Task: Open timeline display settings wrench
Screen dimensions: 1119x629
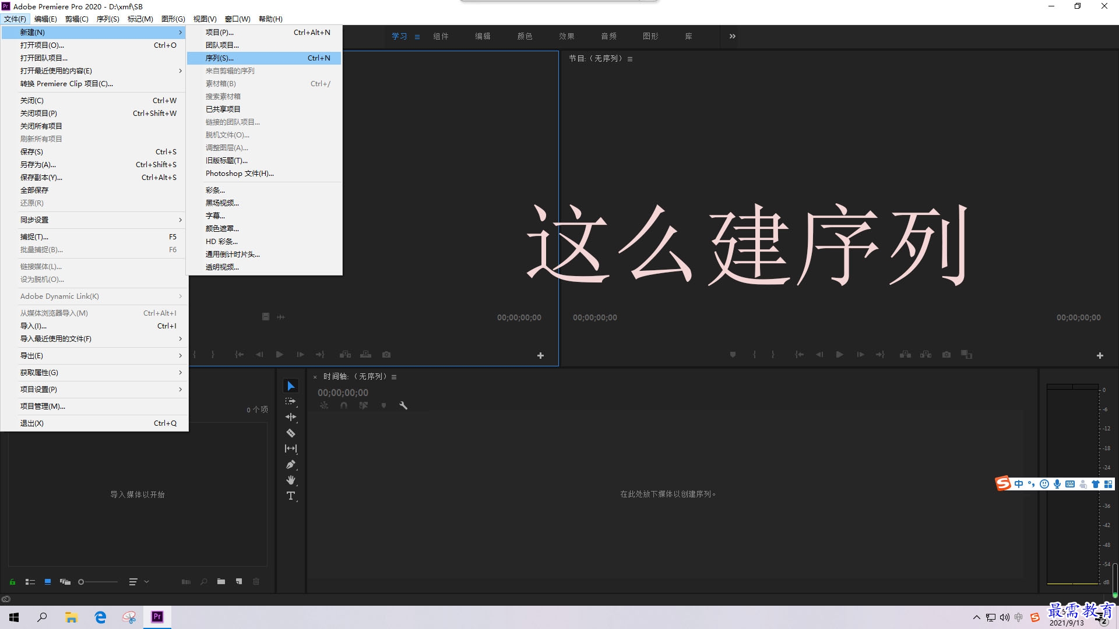Action: pyautogui.click(x=403, y=405)
